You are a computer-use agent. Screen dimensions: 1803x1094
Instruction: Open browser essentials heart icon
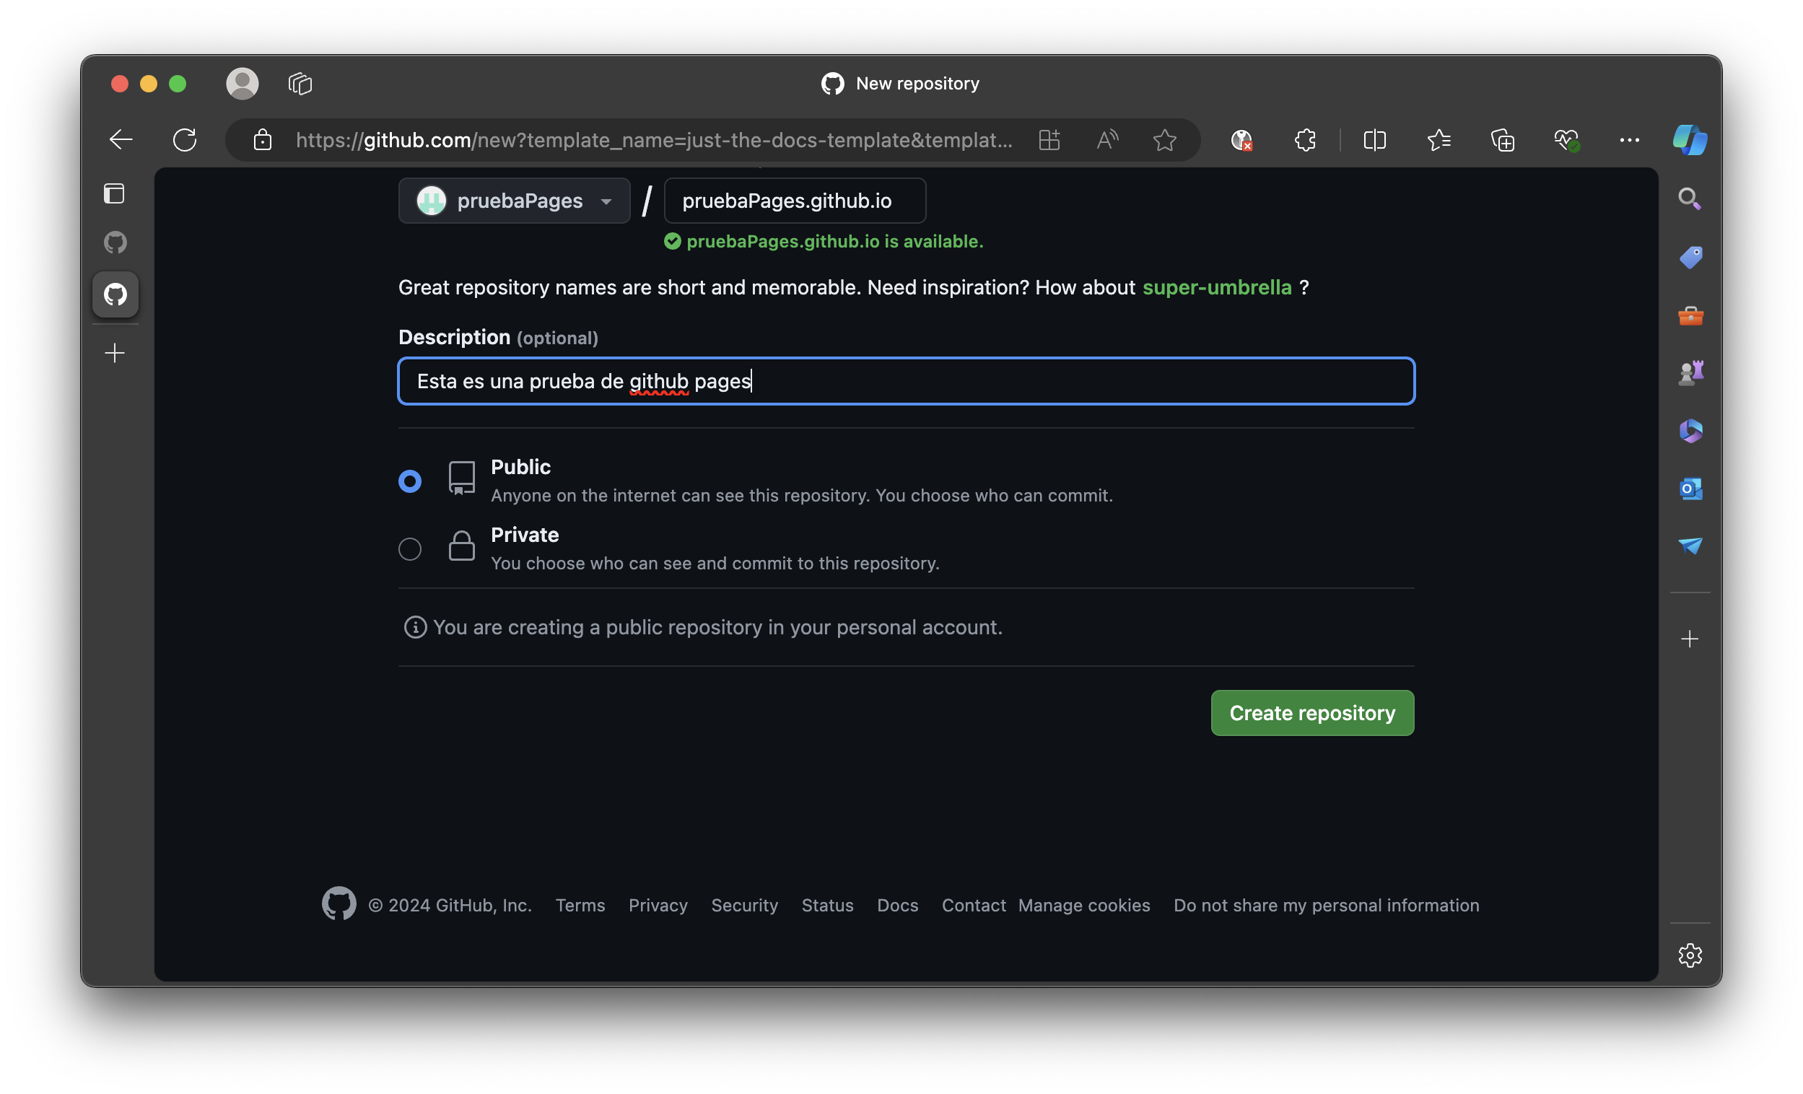1567,139
